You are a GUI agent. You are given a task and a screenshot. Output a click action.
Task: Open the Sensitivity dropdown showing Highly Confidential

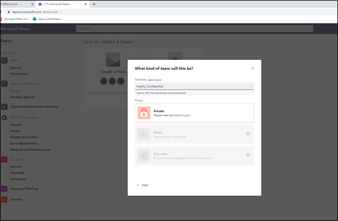pyautogui.click(x=194, y=86)
